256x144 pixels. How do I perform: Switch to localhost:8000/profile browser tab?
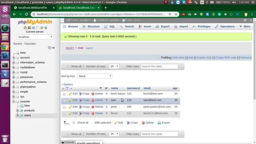coord(33,8)
